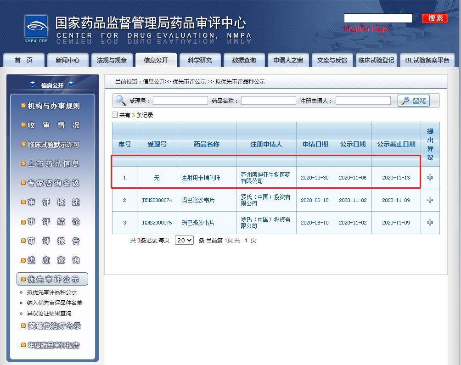Click RSS icon next to 机构与办事规则
Viewport: 461px width, 365px height.
[23, 106]
